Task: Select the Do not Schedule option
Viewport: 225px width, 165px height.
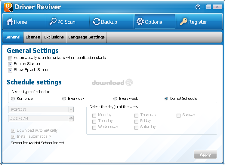Action: (x=166, y=99)
